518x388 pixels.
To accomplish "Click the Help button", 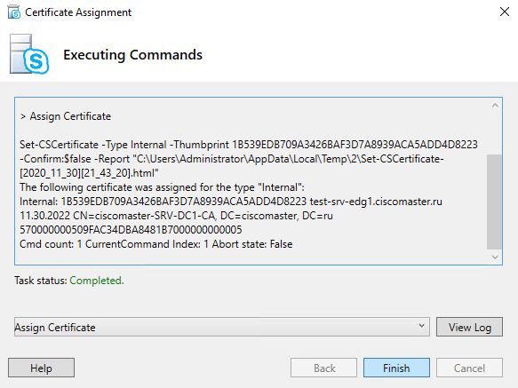I will [41, 368].
